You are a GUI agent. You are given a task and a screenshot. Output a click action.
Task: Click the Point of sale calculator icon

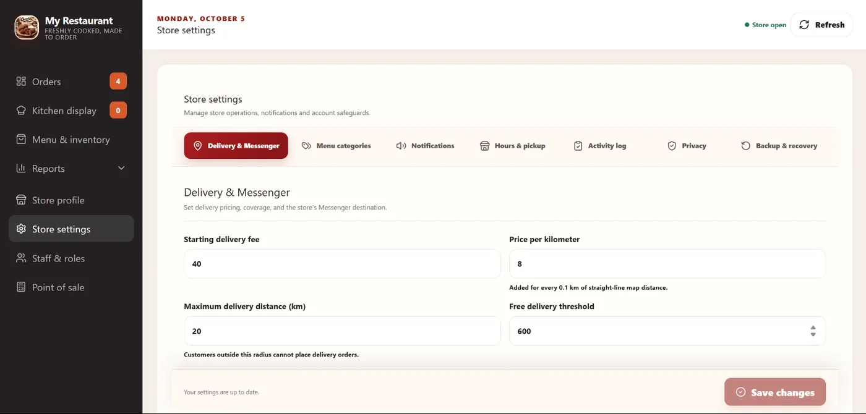(x=21, y=287)
